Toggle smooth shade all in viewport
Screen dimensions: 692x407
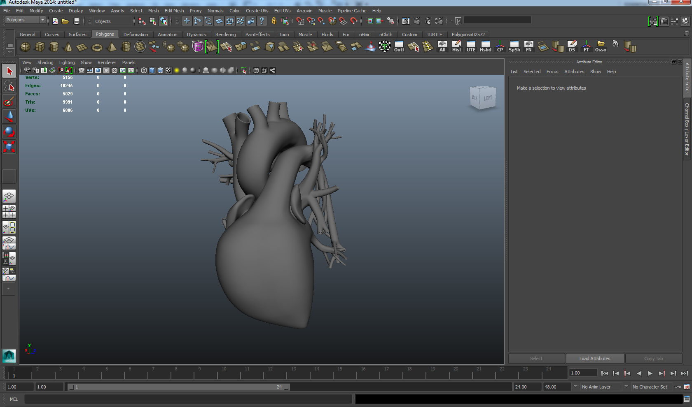point(152,70)
